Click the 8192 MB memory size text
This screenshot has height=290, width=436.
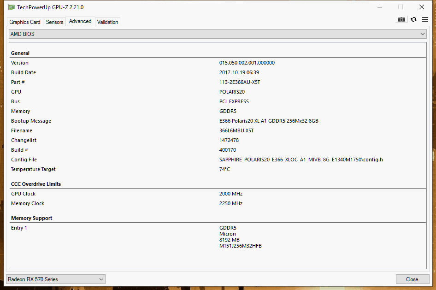click(230, 240)
